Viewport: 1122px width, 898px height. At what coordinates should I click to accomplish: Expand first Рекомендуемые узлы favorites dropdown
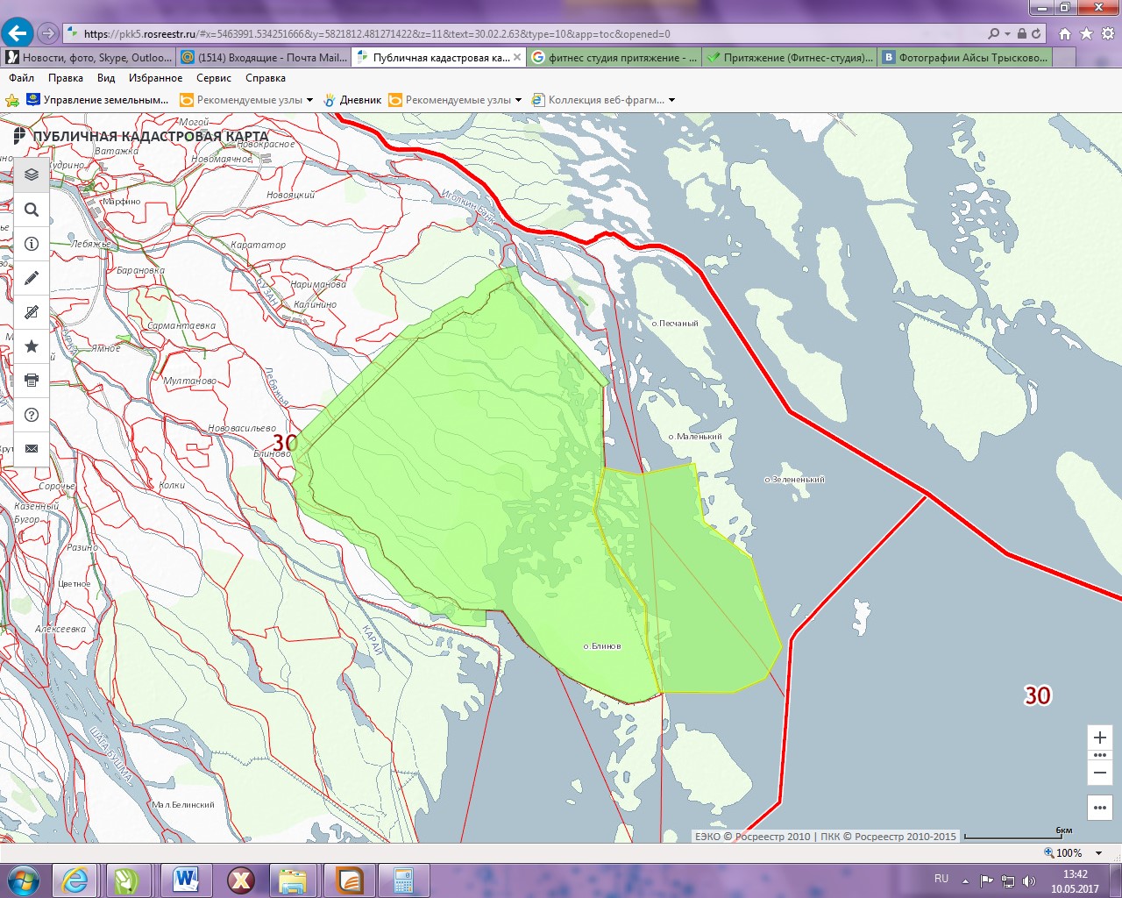(309, 100)
